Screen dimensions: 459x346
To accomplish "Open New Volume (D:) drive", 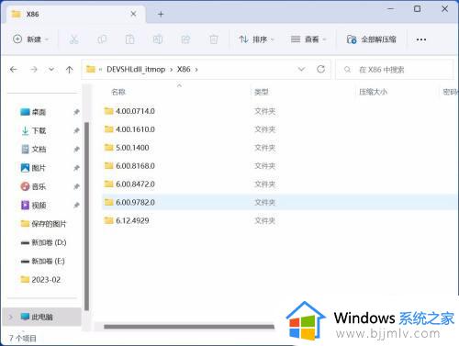I will point(43,242).
